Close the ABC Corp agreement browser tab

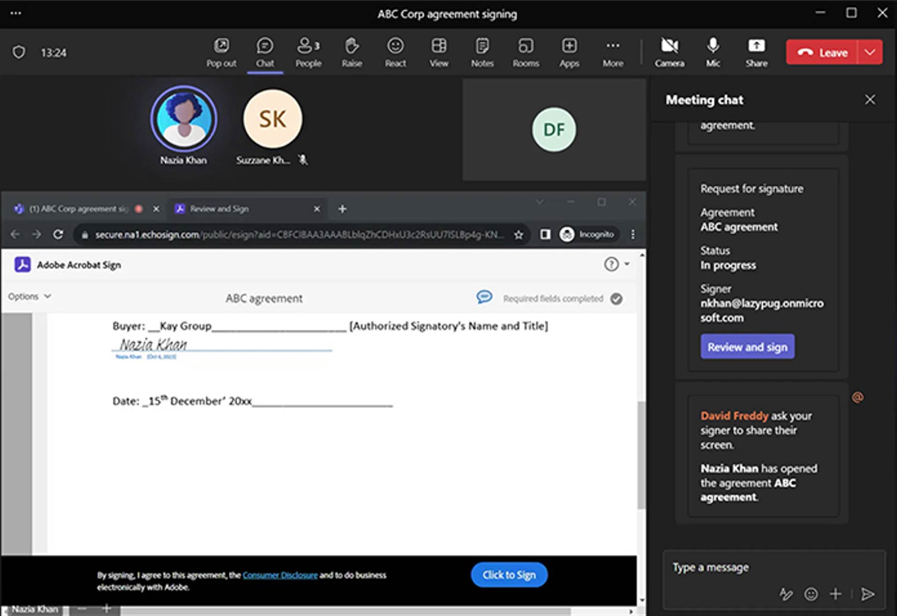coord(156,209)
